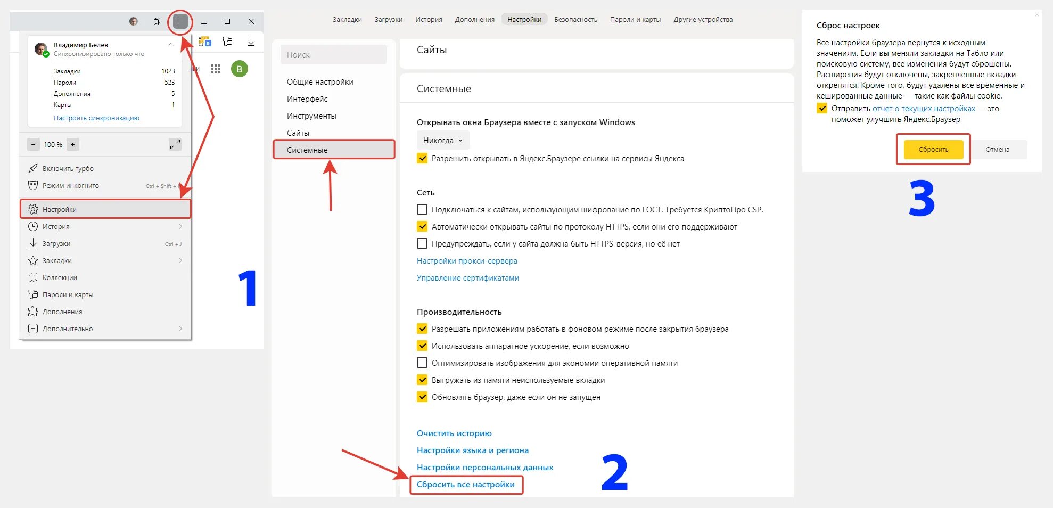Open Управление сертификатами link

point(467,277)
